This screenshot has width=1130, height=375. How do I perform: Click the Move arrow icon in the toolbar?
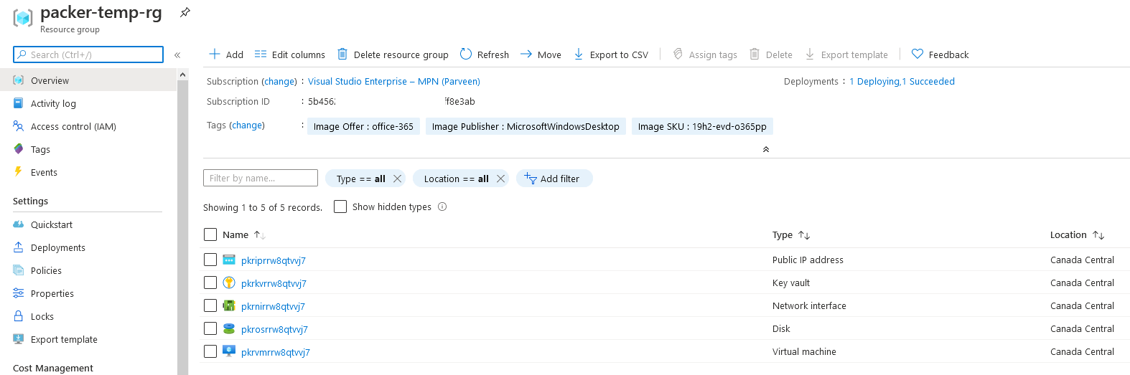526,54
